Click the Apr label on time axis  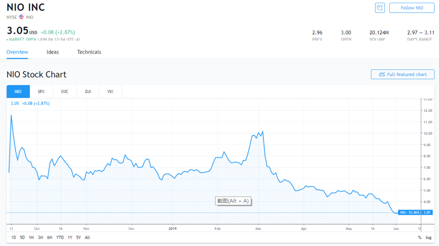[x=304, y=229]
